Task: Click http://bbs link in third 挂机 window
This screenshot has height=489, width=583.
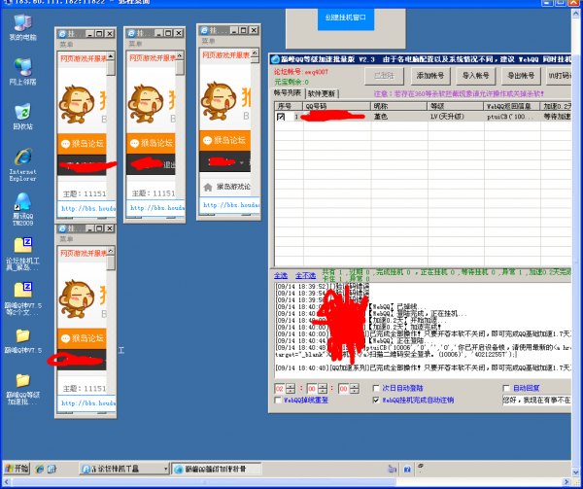Action: [x=231, y=205]
